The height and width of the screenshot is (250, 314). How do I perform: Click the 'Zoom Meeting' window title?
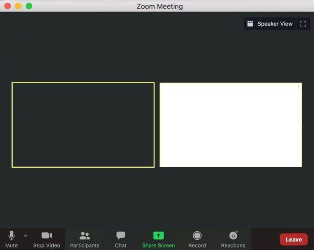pyautogui.click(x=160, y=6)
